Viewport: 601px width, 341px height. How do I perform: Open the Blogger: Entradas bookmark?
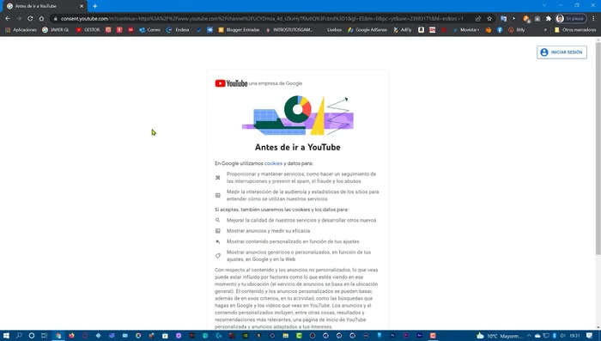[x=240, y=29]
